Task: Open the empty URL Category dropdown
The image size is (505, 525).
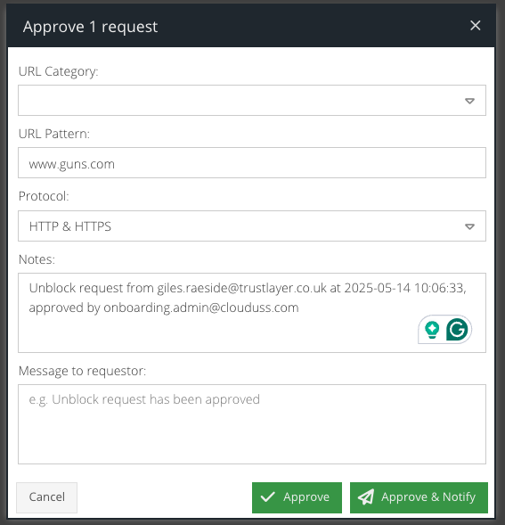Action: click(252, 101)
